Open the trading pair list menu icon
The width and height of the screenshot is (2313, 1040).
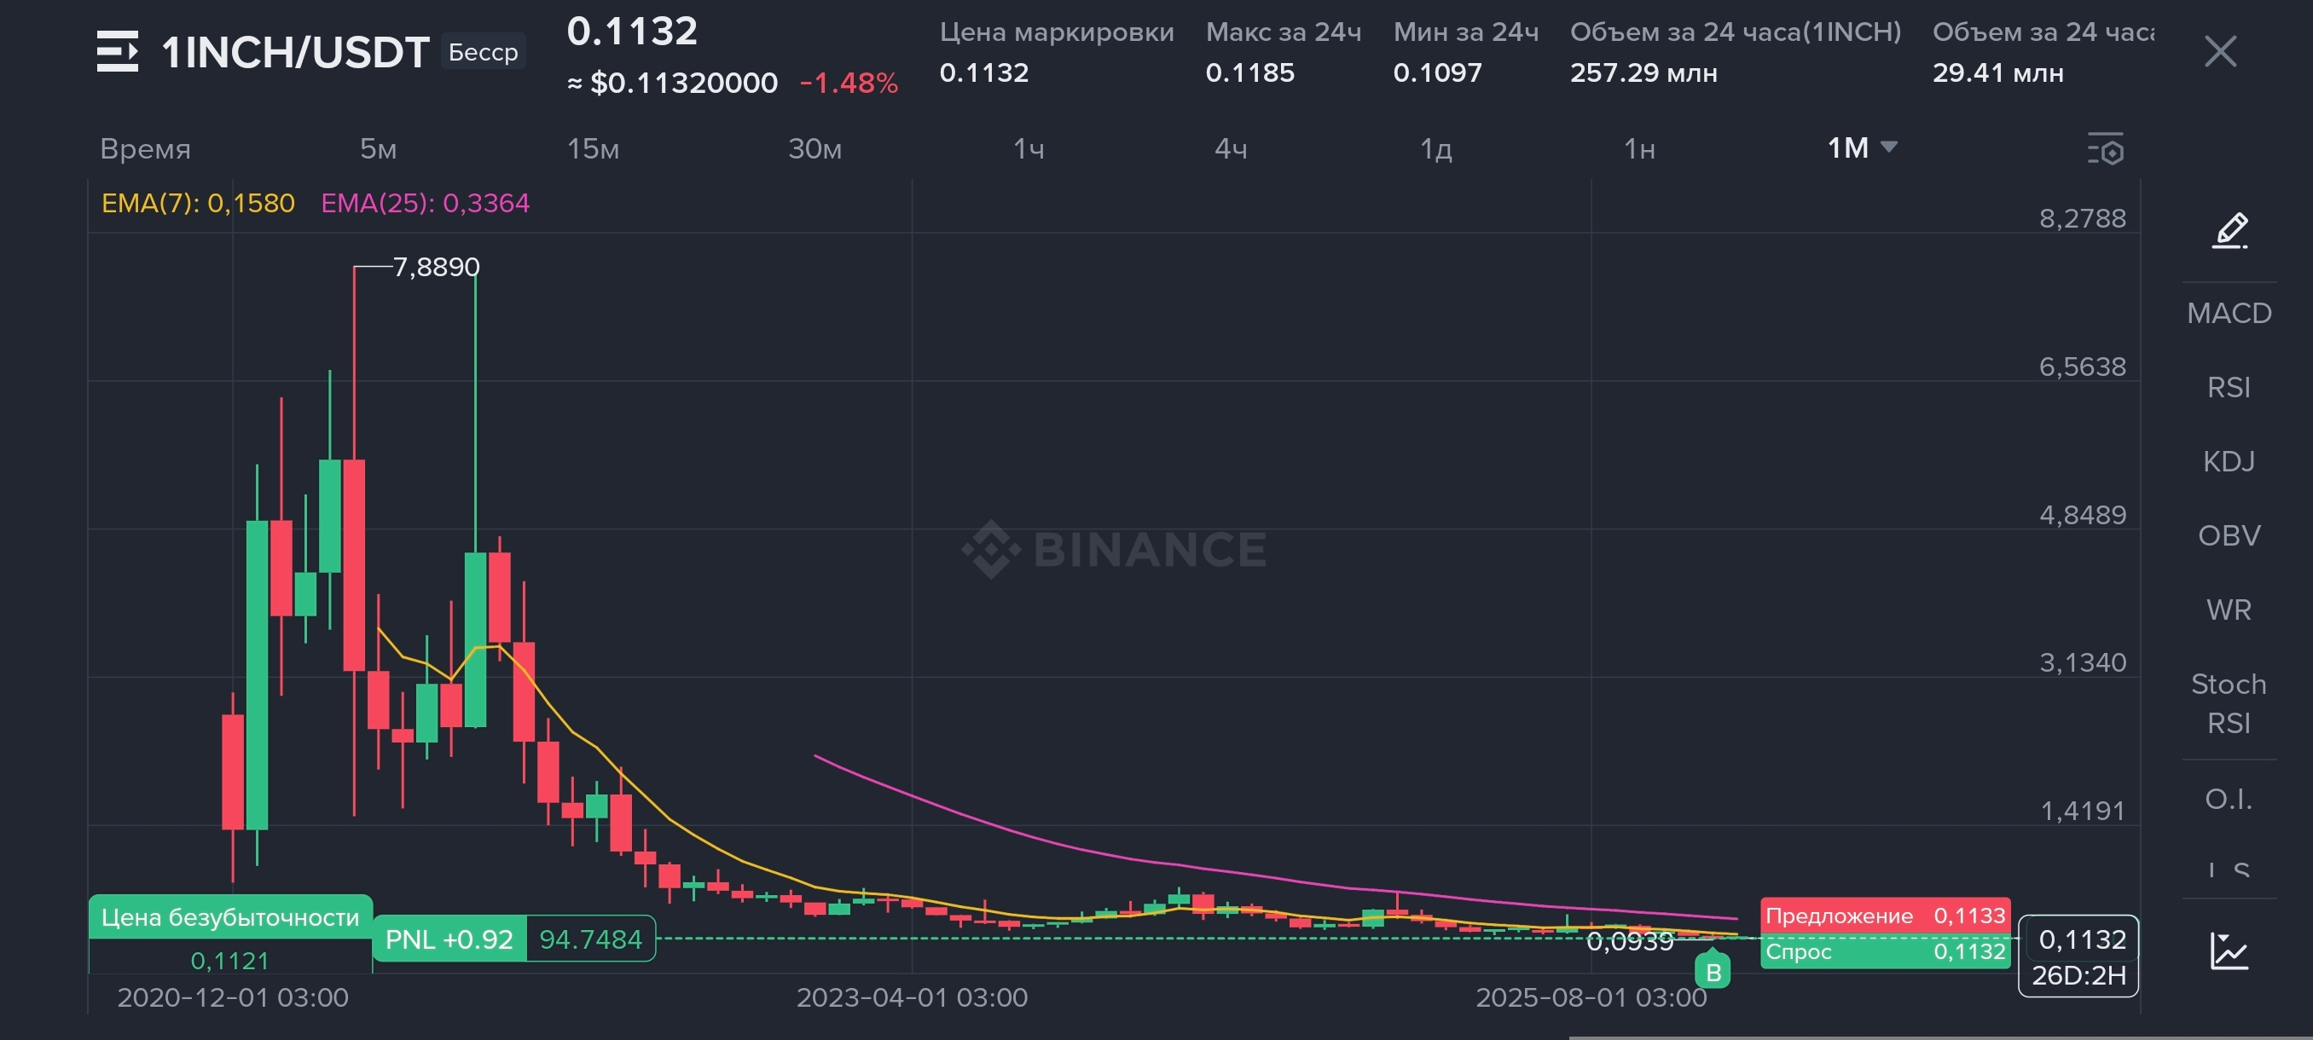coord(117,51)
